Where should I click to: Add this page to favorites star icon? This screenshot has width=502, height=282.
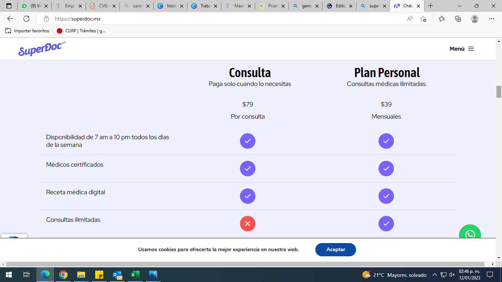click(423, 19)
